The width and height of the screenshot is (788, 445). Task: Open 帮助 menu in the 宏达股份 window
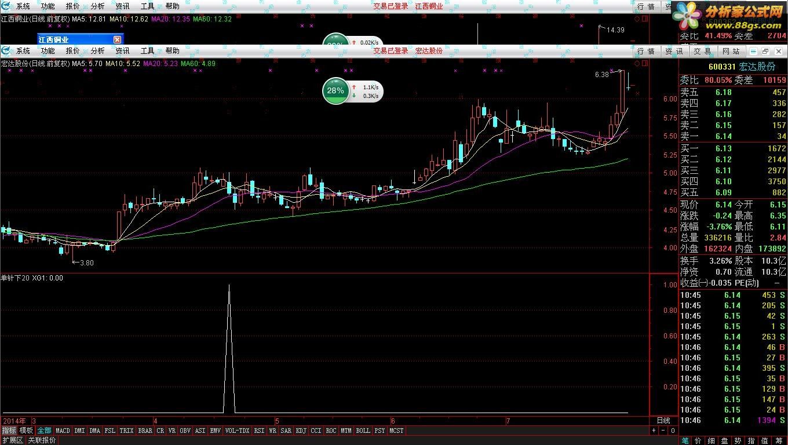tap(173, 51)
